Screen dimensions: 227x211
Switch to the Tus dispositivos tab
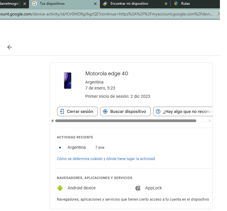coord(64,4)
